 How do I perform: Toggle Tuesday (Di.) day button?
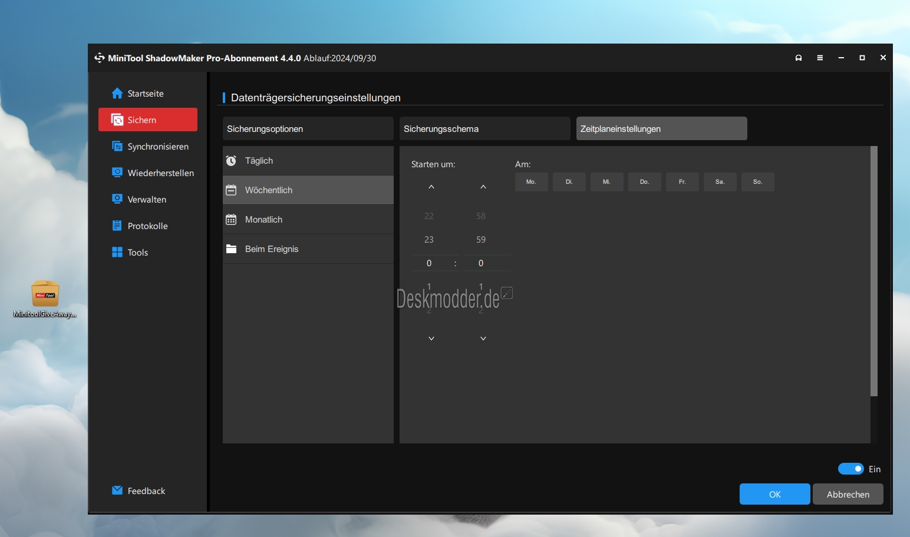click(569, 182)
